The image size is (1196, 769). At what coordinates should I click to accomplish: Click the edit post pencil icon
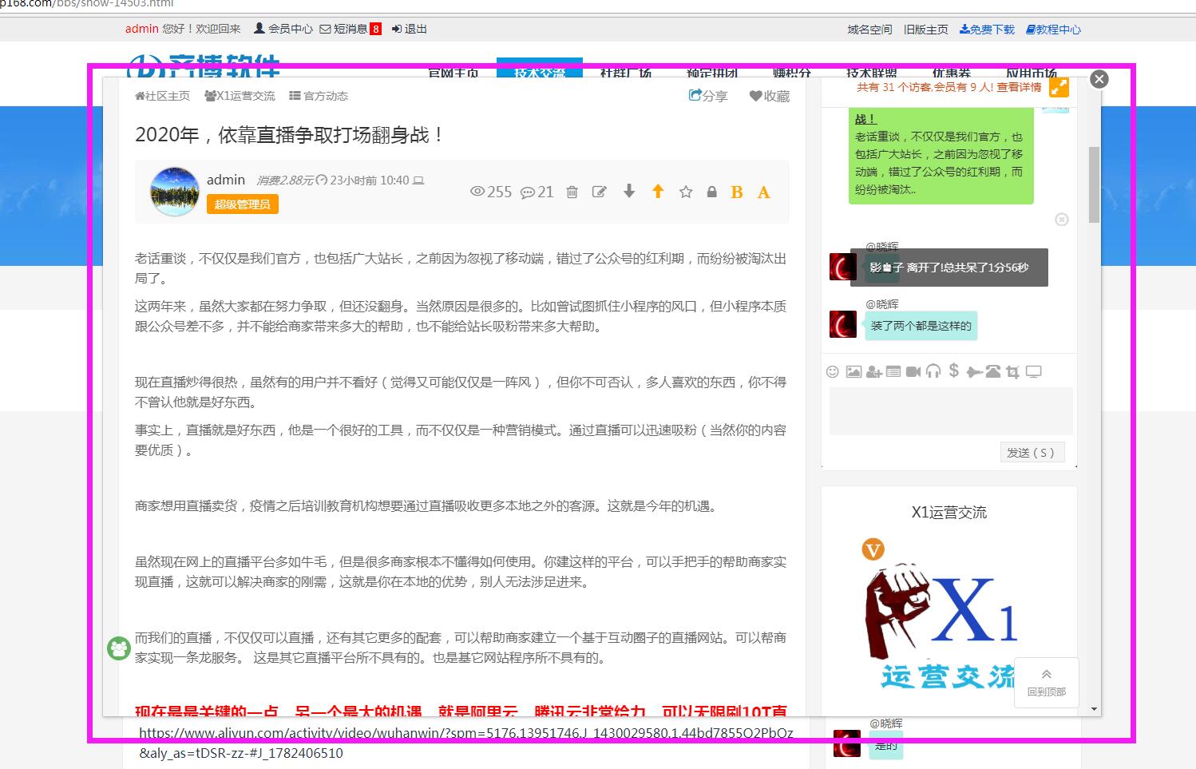click(600, 192)
